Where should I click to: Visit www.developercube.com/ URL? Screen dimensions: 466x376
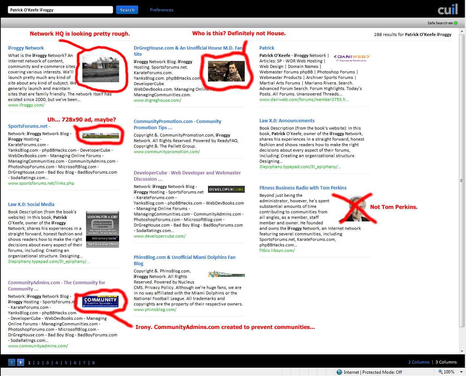tap(159, 236)
